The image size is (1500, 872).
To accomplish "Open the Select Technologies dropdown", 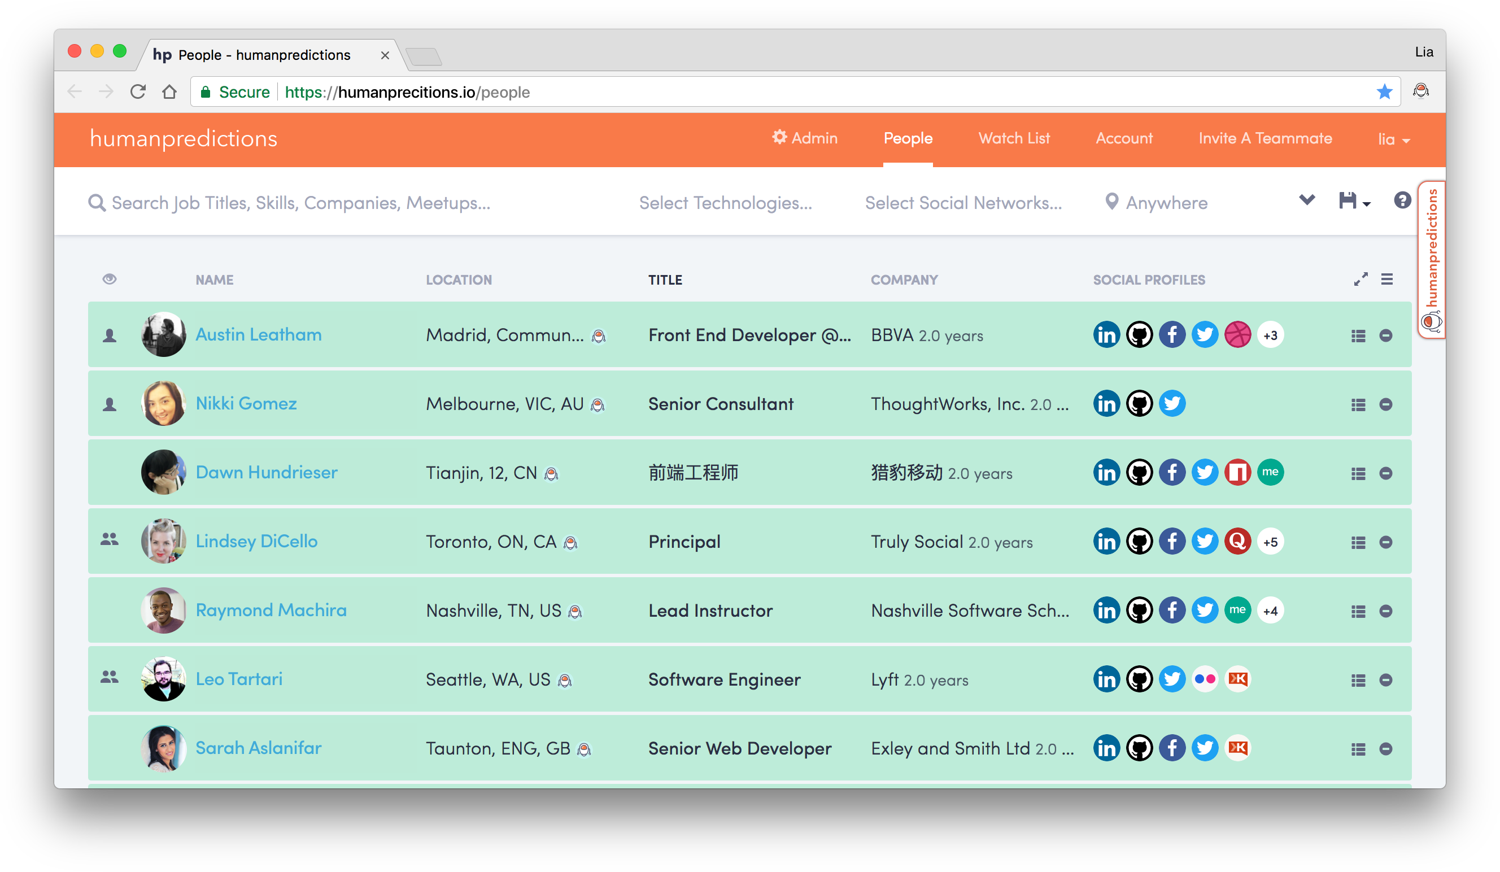I will [725, 202].
